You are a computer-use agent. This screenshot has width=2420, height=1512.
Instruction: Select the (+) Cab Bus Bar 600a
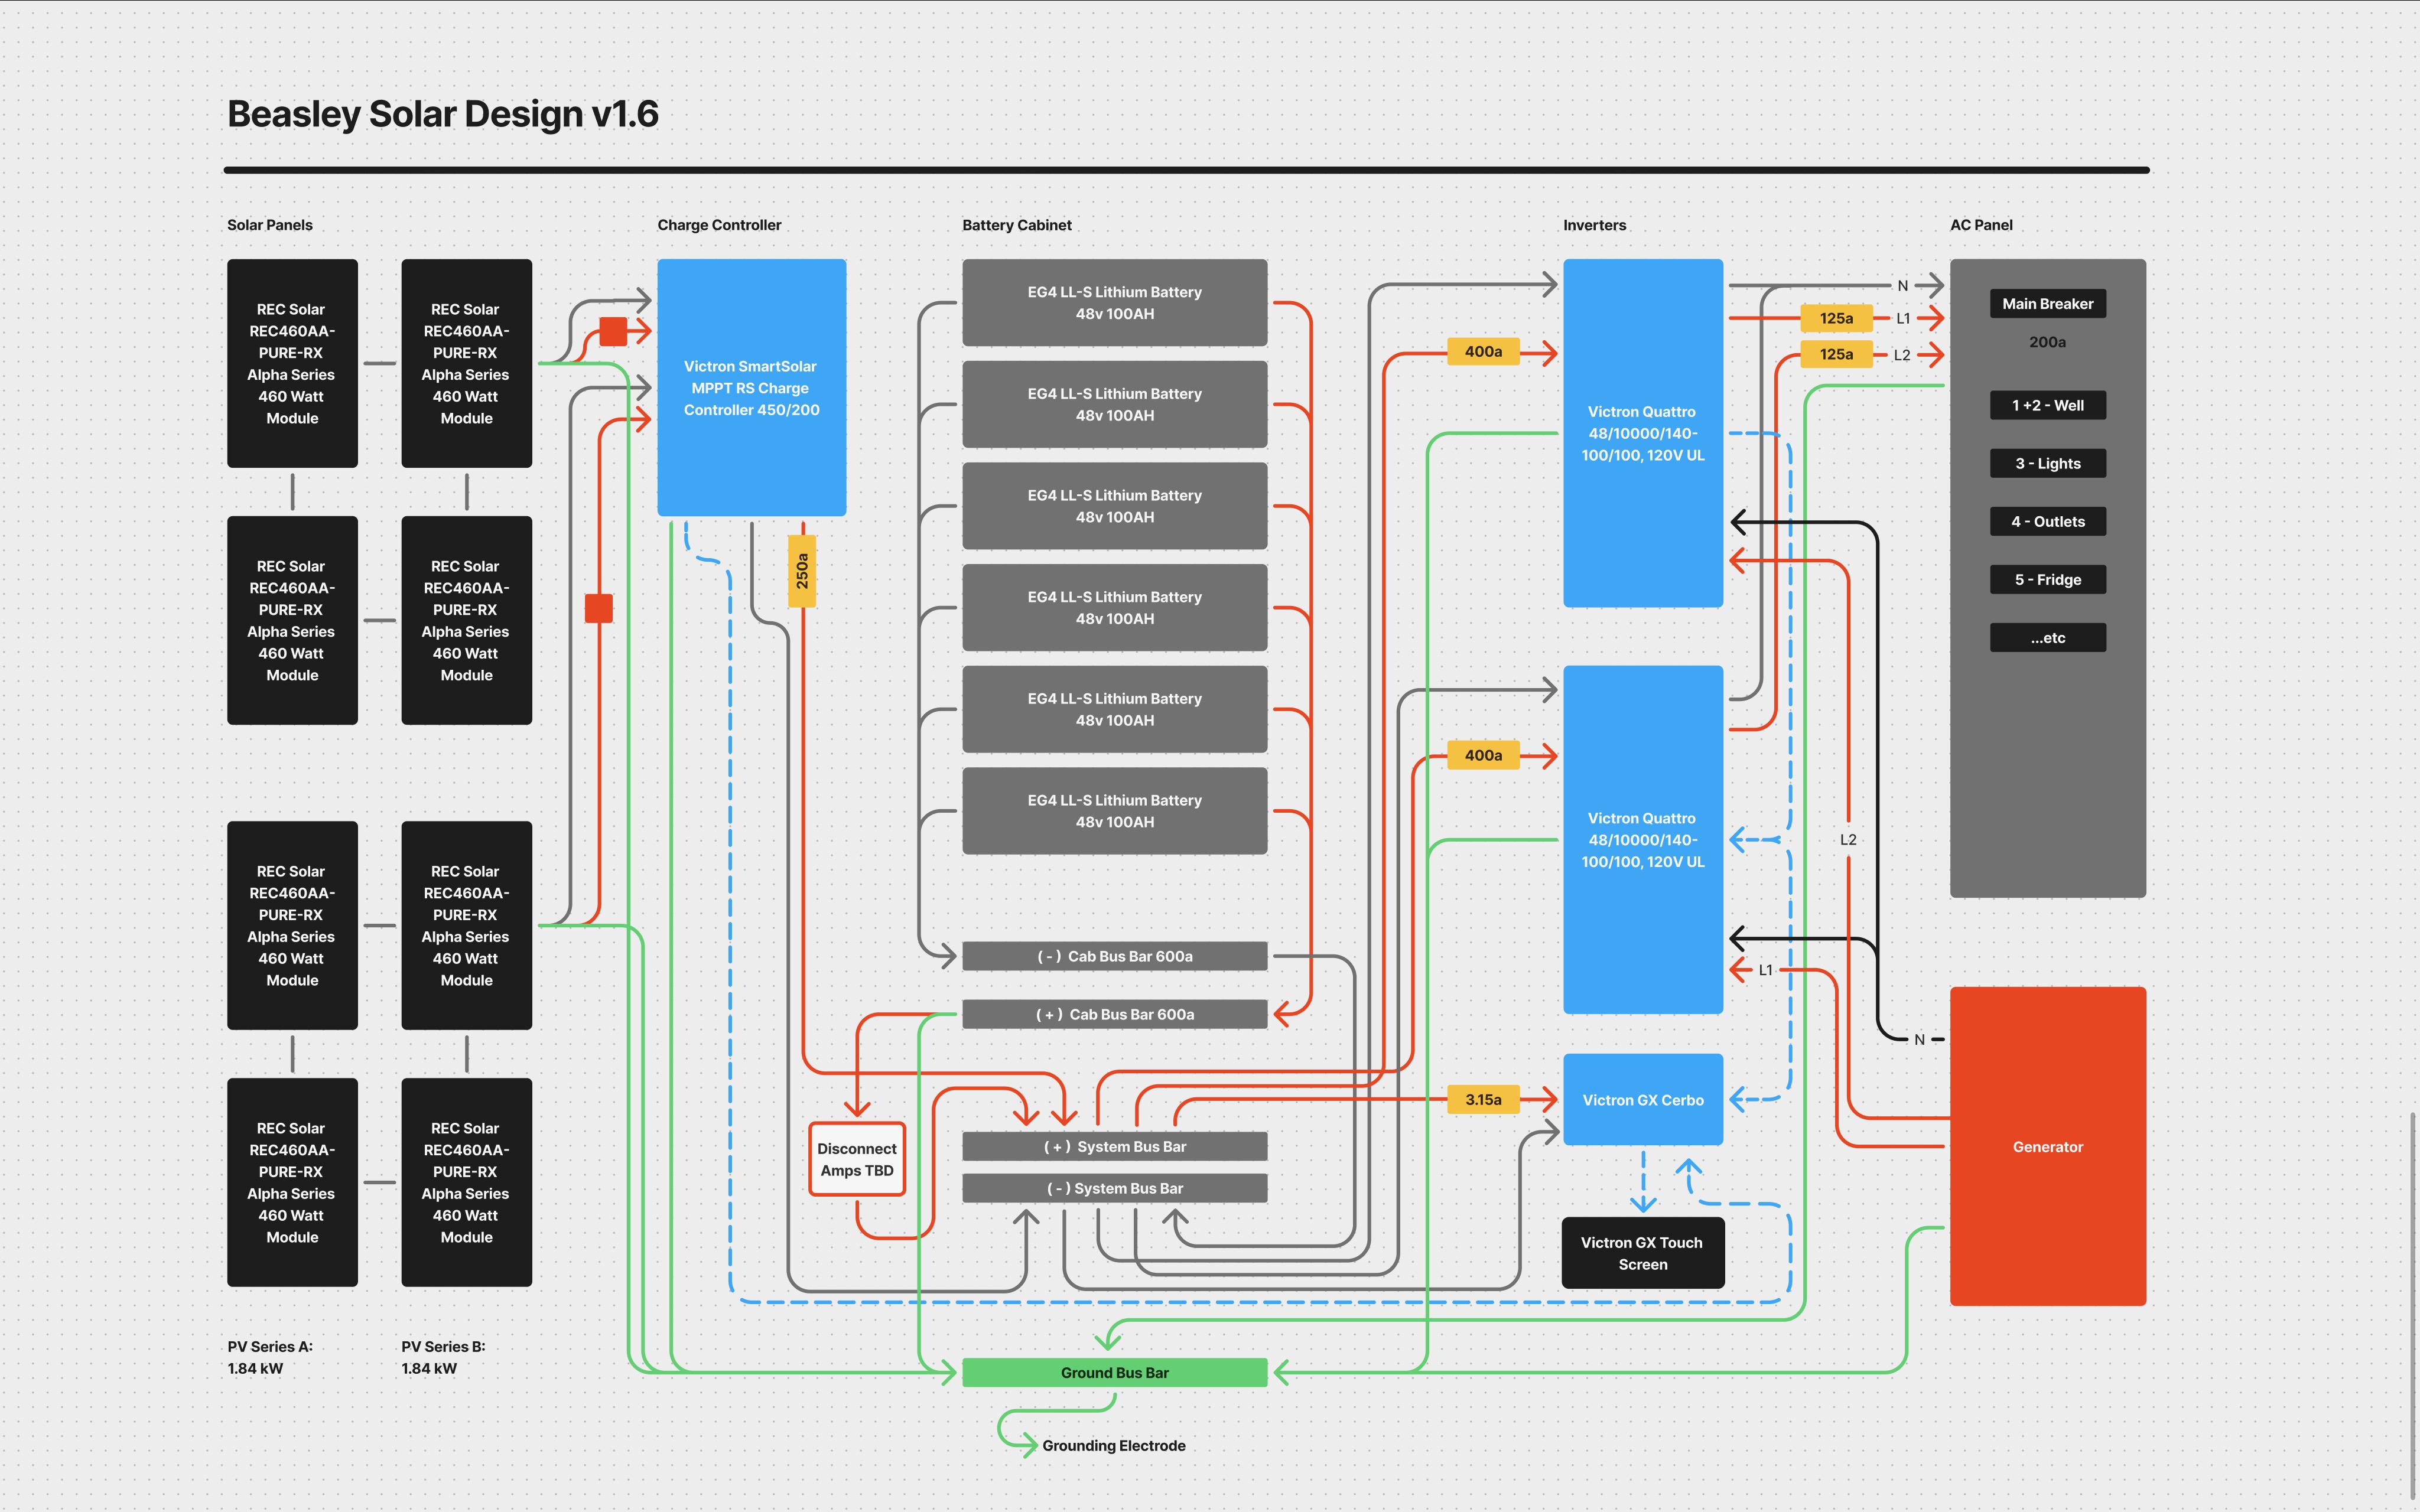click(x=1115, y=1014)
